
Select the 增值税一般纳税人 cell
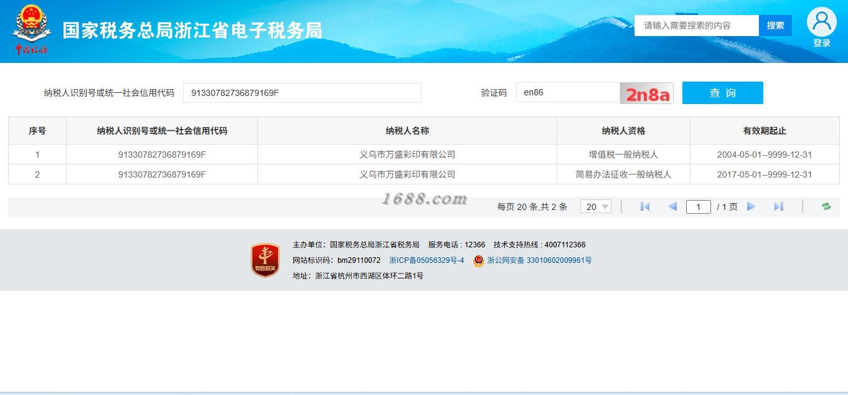pyautogui.click(x=623, y=155)
